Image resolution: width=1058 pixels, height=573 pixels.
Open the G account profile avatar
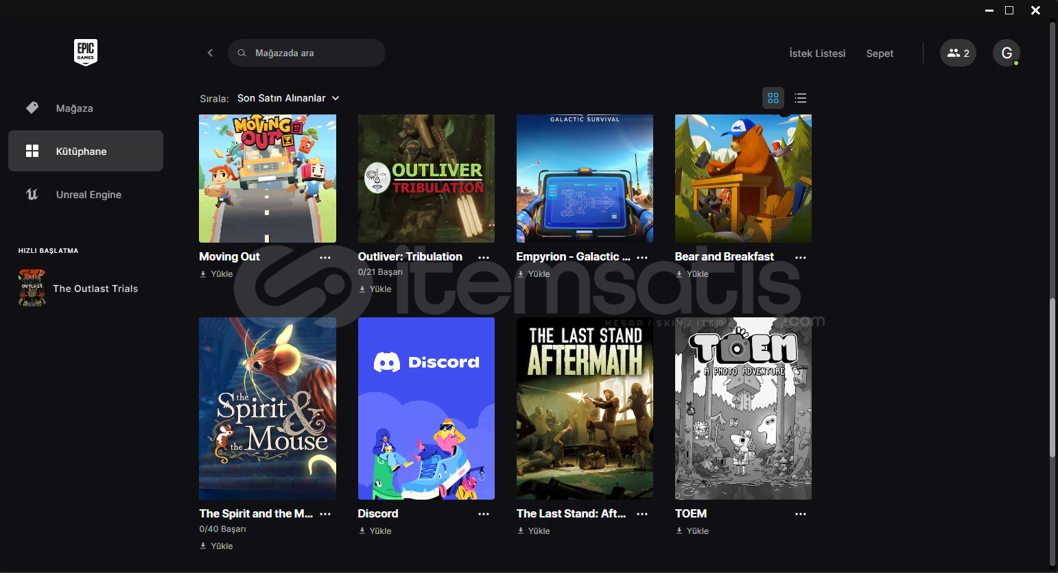[x=1007, y=53]
